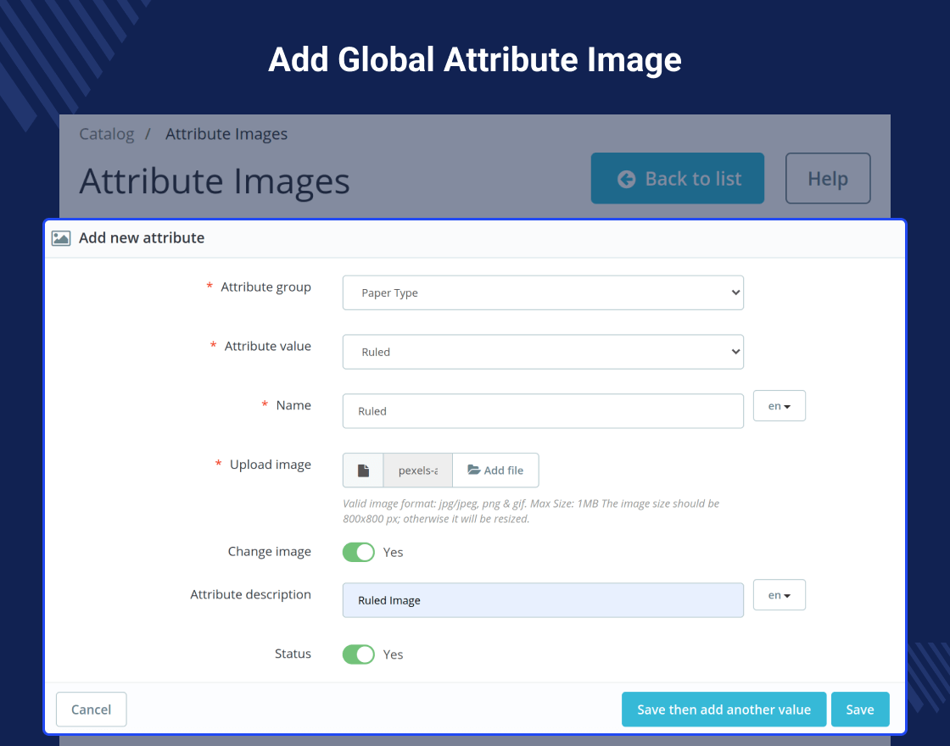Click the Save button
950x746 pixels.
pos(860,709)
